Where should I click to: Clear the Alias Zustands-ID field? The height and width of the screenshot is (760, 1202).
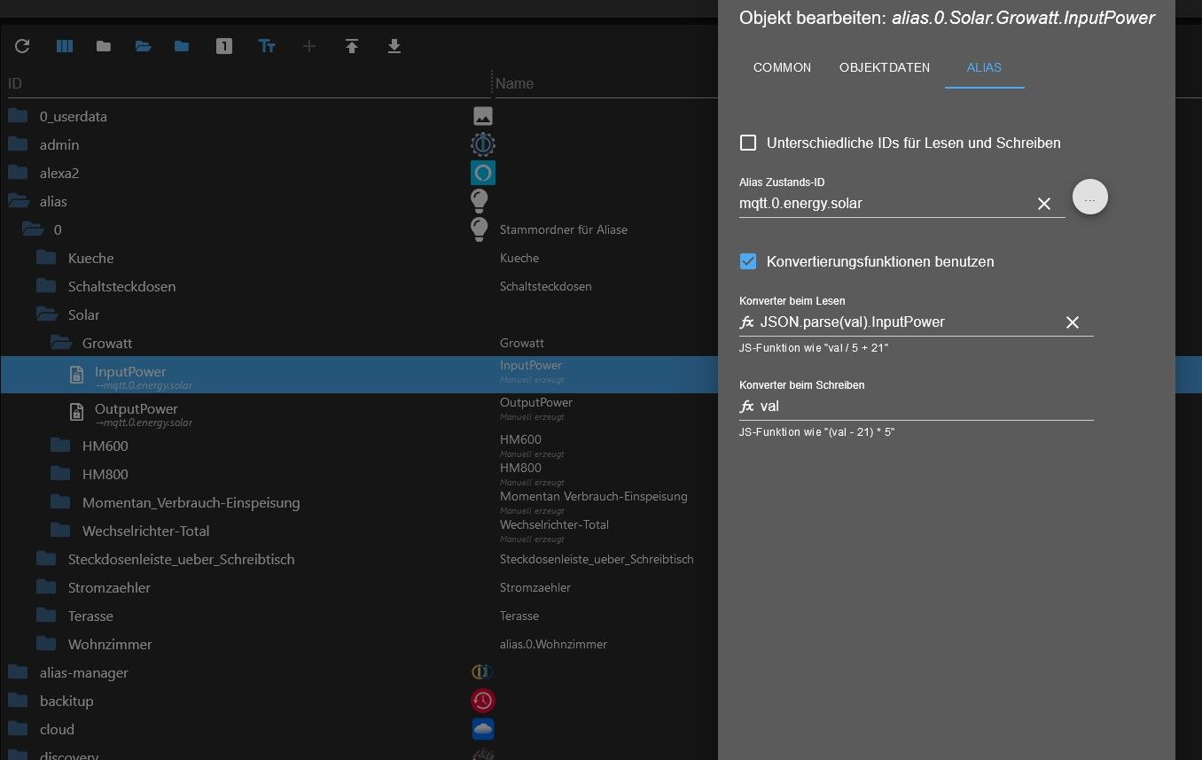pos(1044,204)
